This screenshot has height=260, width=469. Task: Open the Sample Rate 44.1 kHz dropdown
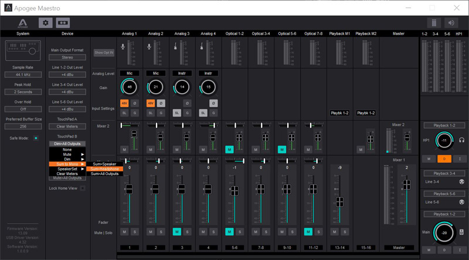pos(23,76)
